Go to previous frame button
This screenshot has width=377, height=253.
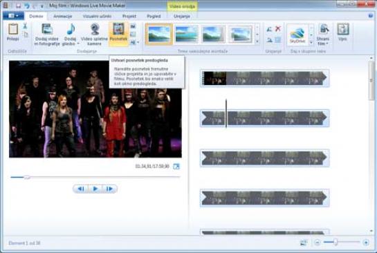[81, 189]
